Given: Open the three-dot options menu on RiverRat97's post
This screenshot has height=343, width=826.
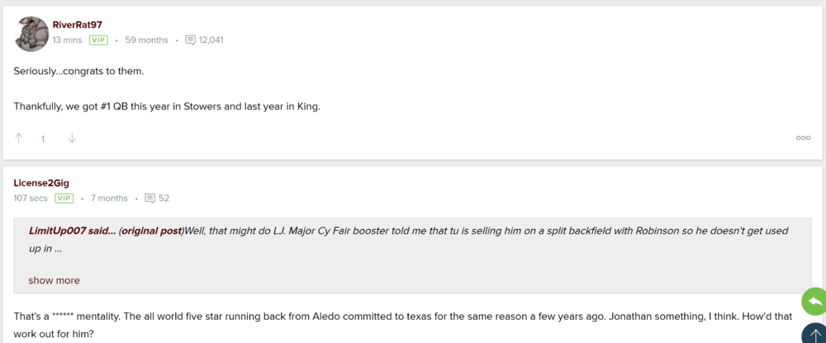Looking at the screenshot, I should [803, 139].
